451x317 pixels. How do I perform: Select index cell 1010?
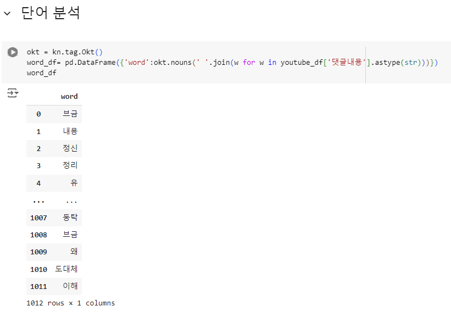click(x=38, y=270)
